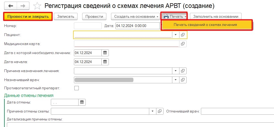Expand the 'Пациент' dropdown list
Viewport: 274px width, 127px height.
point(176,35)
